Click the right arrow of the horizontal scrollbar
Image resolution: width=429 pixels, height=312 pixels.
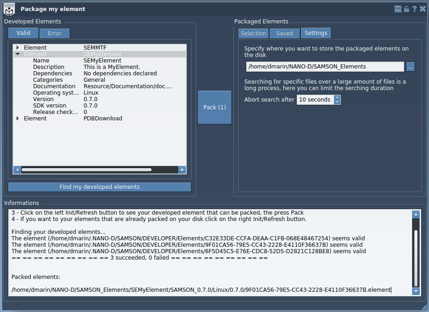[x=182, y=170]
